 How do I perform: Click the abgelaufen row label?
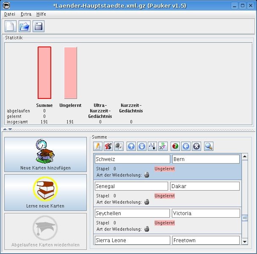[18, 111]
